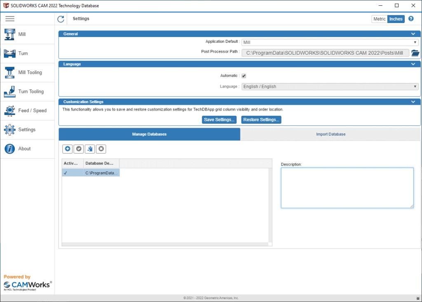Select the C:\ProgramData... database cell
The height and width of the screenshot is (302, 422).
pyautogui.click(x=101, y=173)
